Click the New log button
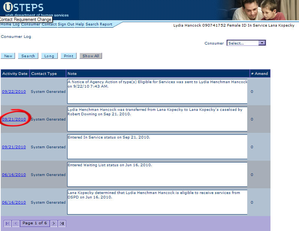The height and width of the screenshot is (231, 299). pos(8,56)
